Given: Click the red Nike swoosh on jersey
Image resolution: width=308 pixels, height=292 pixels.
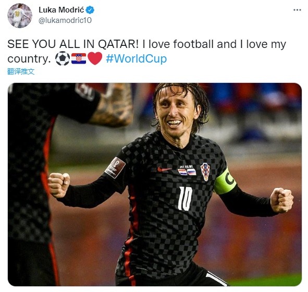Looking at the screenshot, I should click(164, 169).
